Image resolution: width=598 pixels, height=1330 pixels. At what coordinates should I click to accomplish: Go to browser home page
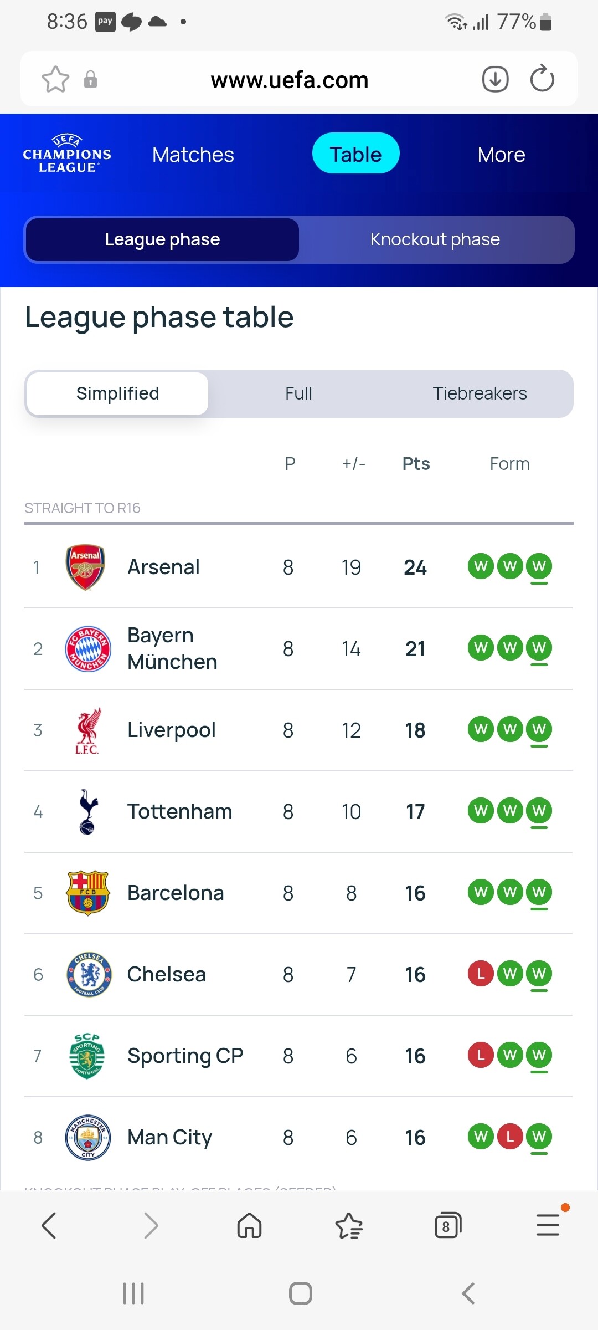point(249,1225)
